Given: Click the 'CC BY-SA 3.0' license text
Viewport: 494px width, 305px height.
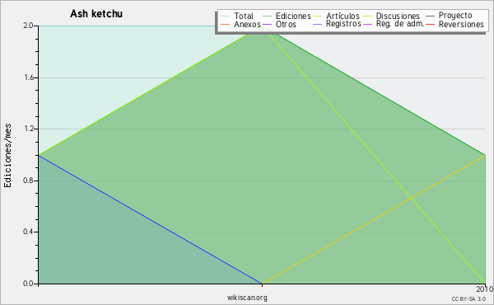Looking at the screenshot, I should coord(468,299).
